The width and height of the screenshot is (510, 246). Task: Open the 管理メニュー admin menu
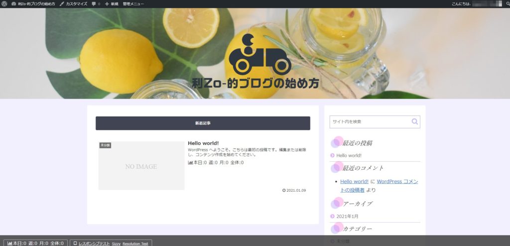pos(133,3)
